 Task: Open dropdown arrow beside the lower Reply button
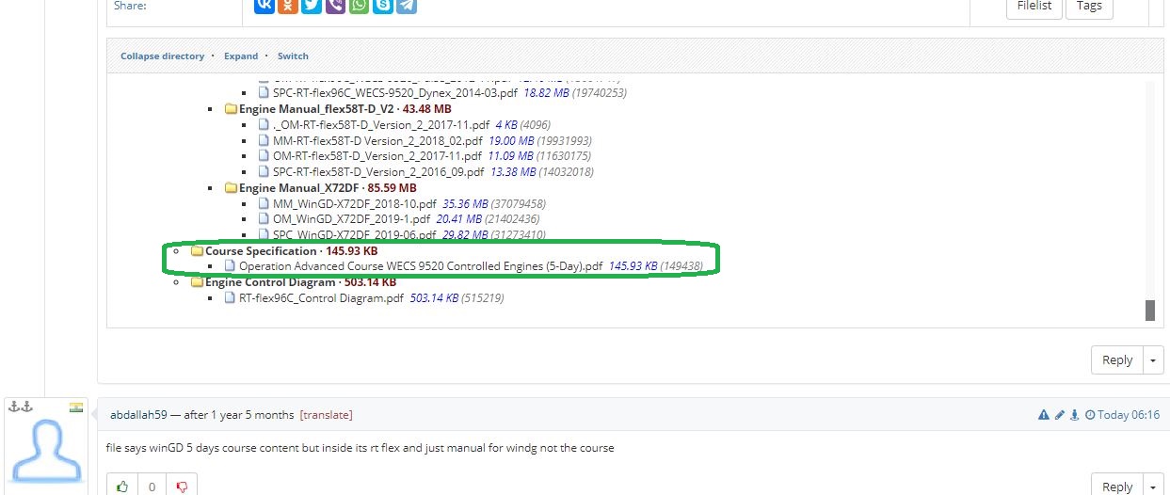1153,487
